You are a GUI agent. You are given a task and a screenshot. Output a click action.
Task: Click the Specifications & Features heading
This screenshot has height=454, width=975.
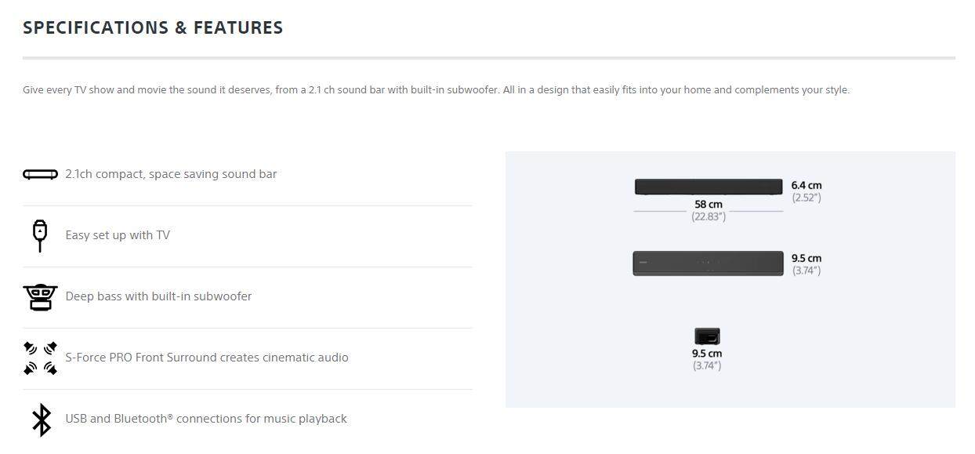coord(153,27)
